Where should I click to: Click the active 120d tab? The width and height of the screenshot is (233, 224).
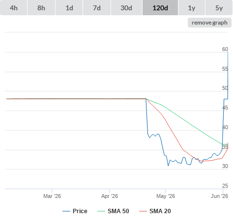click(160, 8)
